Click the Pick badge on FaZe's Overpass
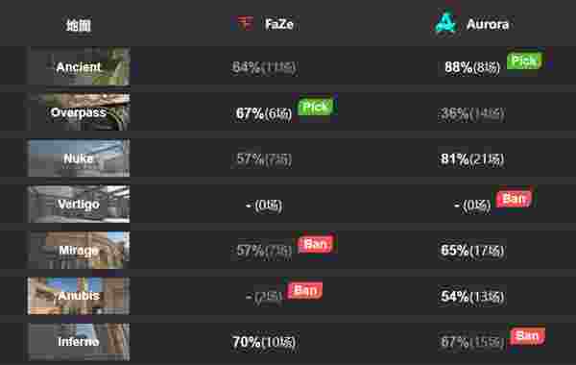 tap(316, 107)
